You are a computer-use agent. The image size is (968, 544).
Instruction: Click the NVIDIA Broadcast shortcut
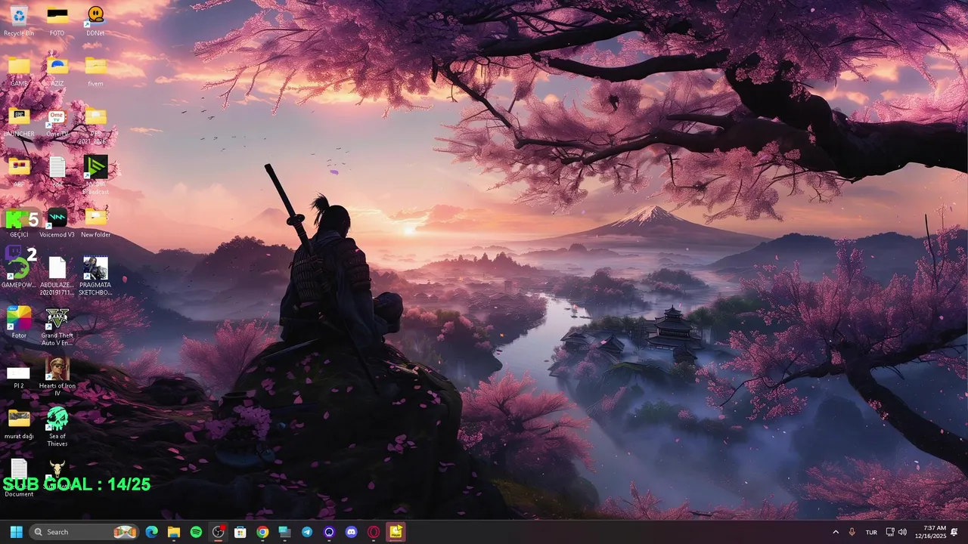tap(95, 175)
